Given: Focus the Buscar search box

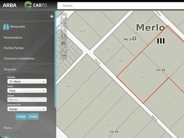Looking at the screenshot, I should tap(120, 6).
